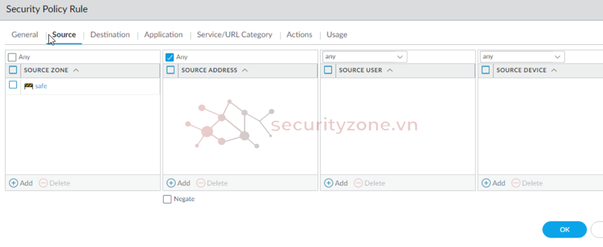Image resolution: width=603 pixels, height=247 pixels.
Task: Click the minus Delete icon under Source Address
Action: pos(201,183)
